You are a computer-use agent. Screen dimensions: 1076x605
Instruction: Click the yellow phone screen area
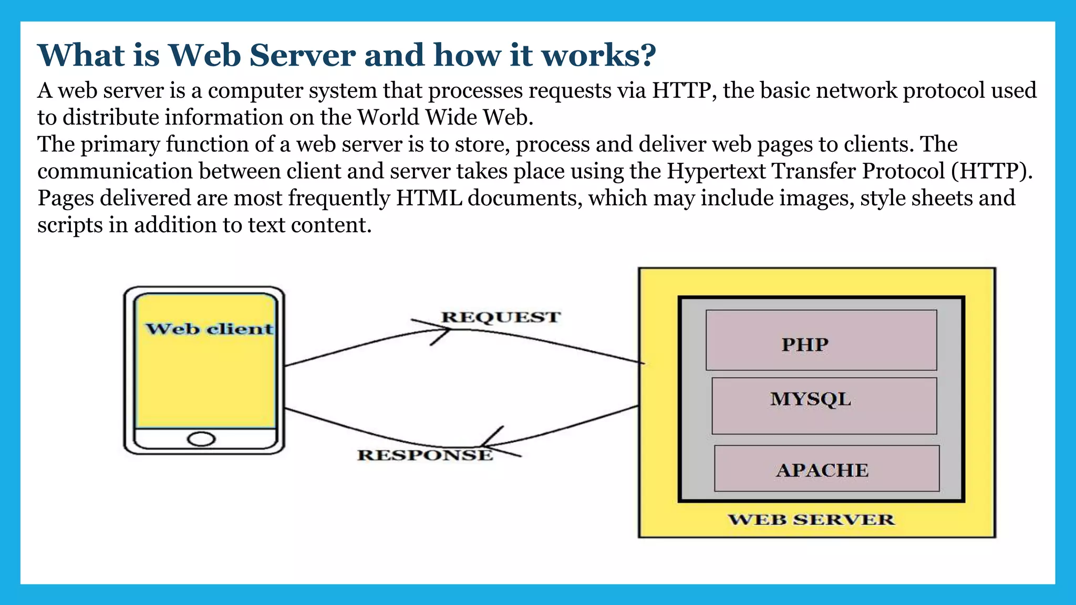205,383
